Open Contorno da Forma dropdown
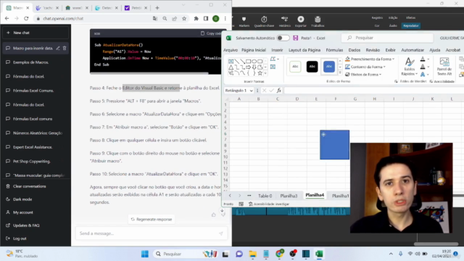This screenshot has width=464, height=261. click(365, 67)
